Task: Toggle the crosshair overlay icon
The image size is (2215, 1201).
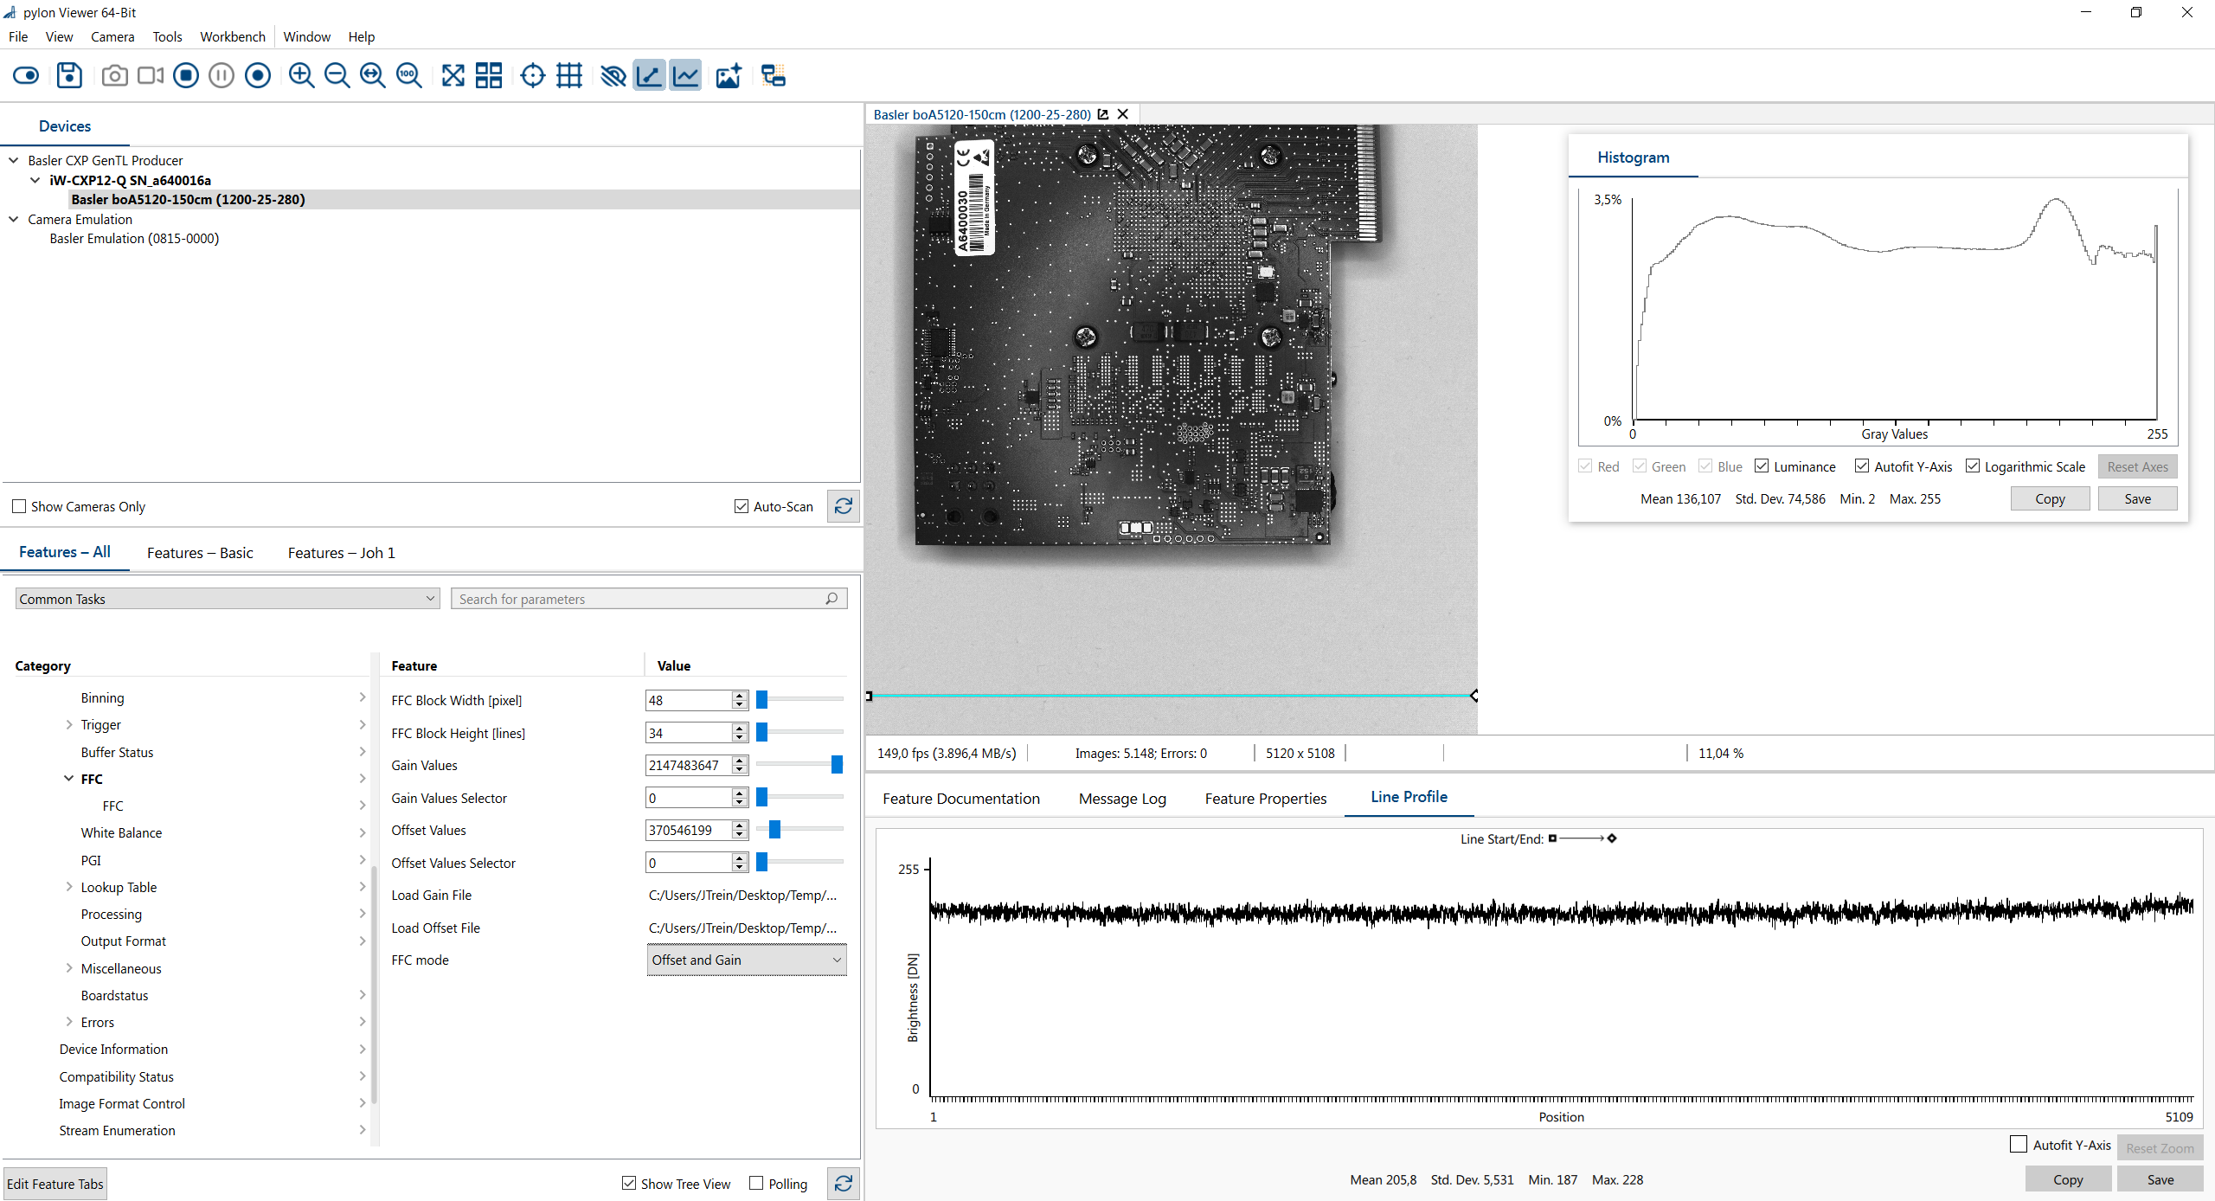Action: (x=533, y=76)
